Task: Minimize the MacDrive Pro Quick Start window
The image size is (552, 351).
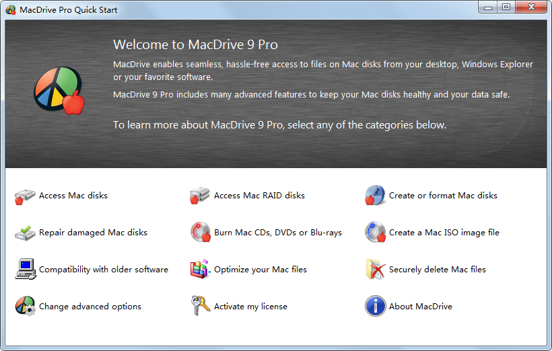Action: point(487,7)
